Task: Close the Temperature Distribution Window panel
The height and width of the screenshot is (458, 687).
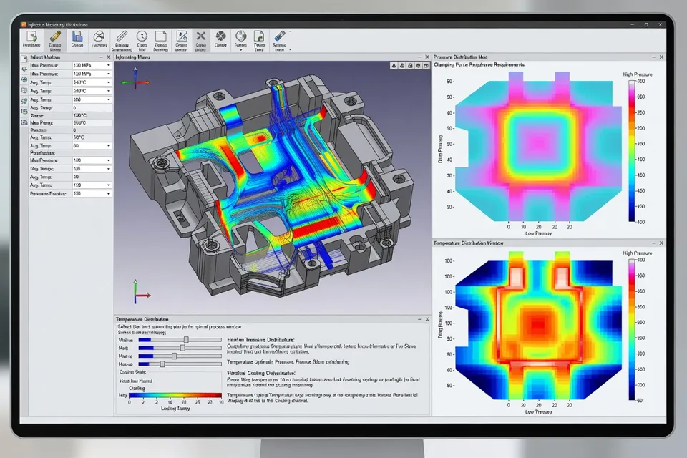Action: (x=661, y=243)
